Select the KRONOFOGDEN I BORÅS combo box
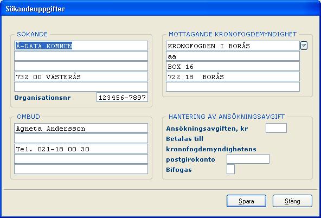Image resolution: width=321 pixels, height=218 pixels. 233,46
